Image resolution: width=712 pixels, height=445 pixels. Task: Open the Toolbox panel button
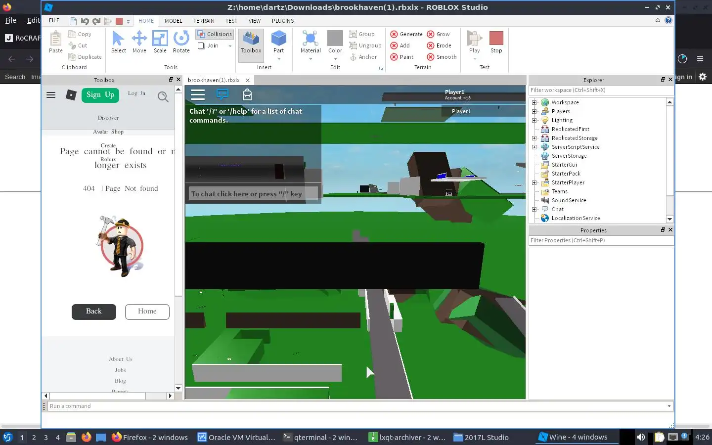pyautogui.click(x=251, y=44)
